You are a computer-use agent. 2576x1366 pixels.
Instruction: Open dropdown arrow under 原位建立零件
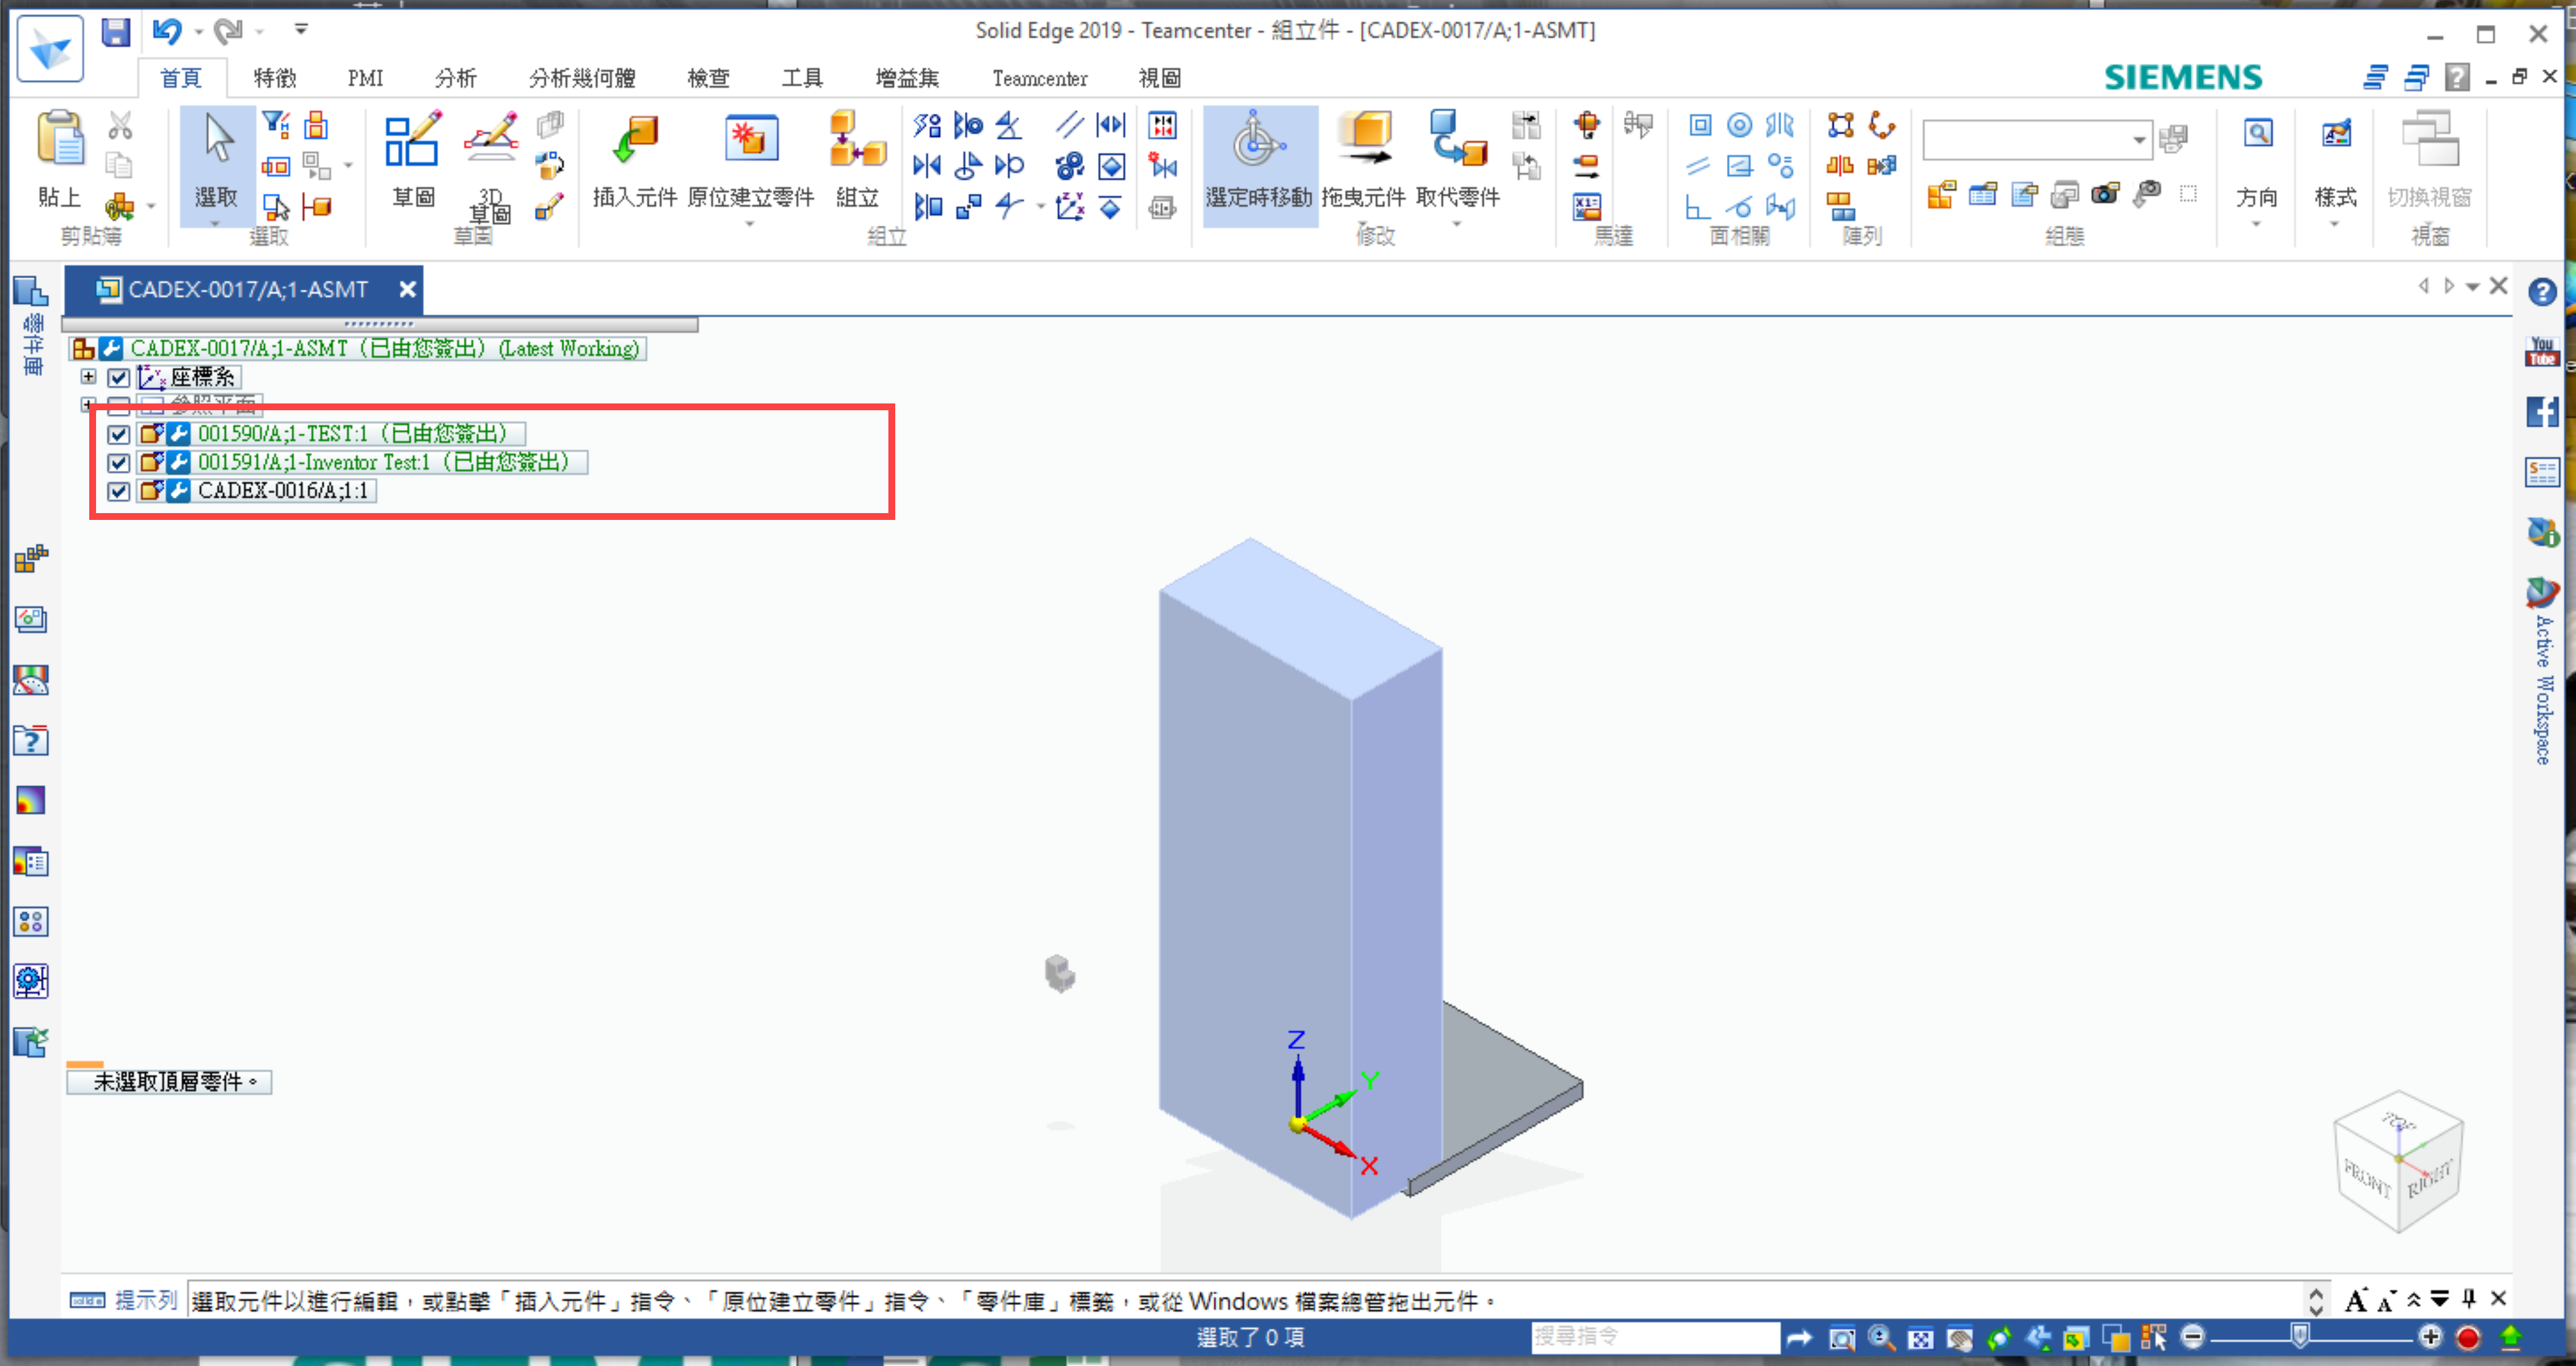pyautogui.click(x=750, y=224)
